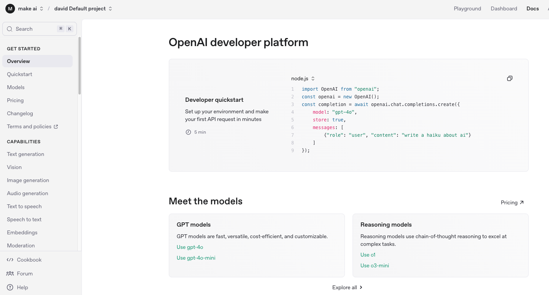This screenshot has width=549, height=295.
Task: Click the GPT models card title
Action: tap(194, 225)
